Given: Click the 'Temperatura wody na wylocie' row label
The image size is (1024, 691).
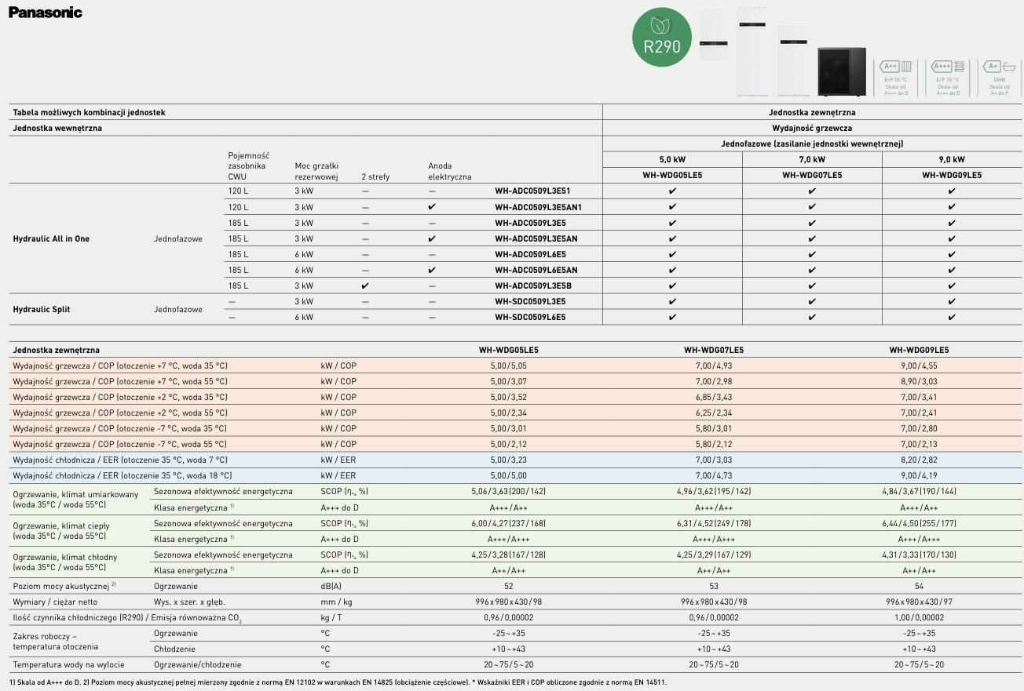Looking at the screenshot, I should click(68, 664).
